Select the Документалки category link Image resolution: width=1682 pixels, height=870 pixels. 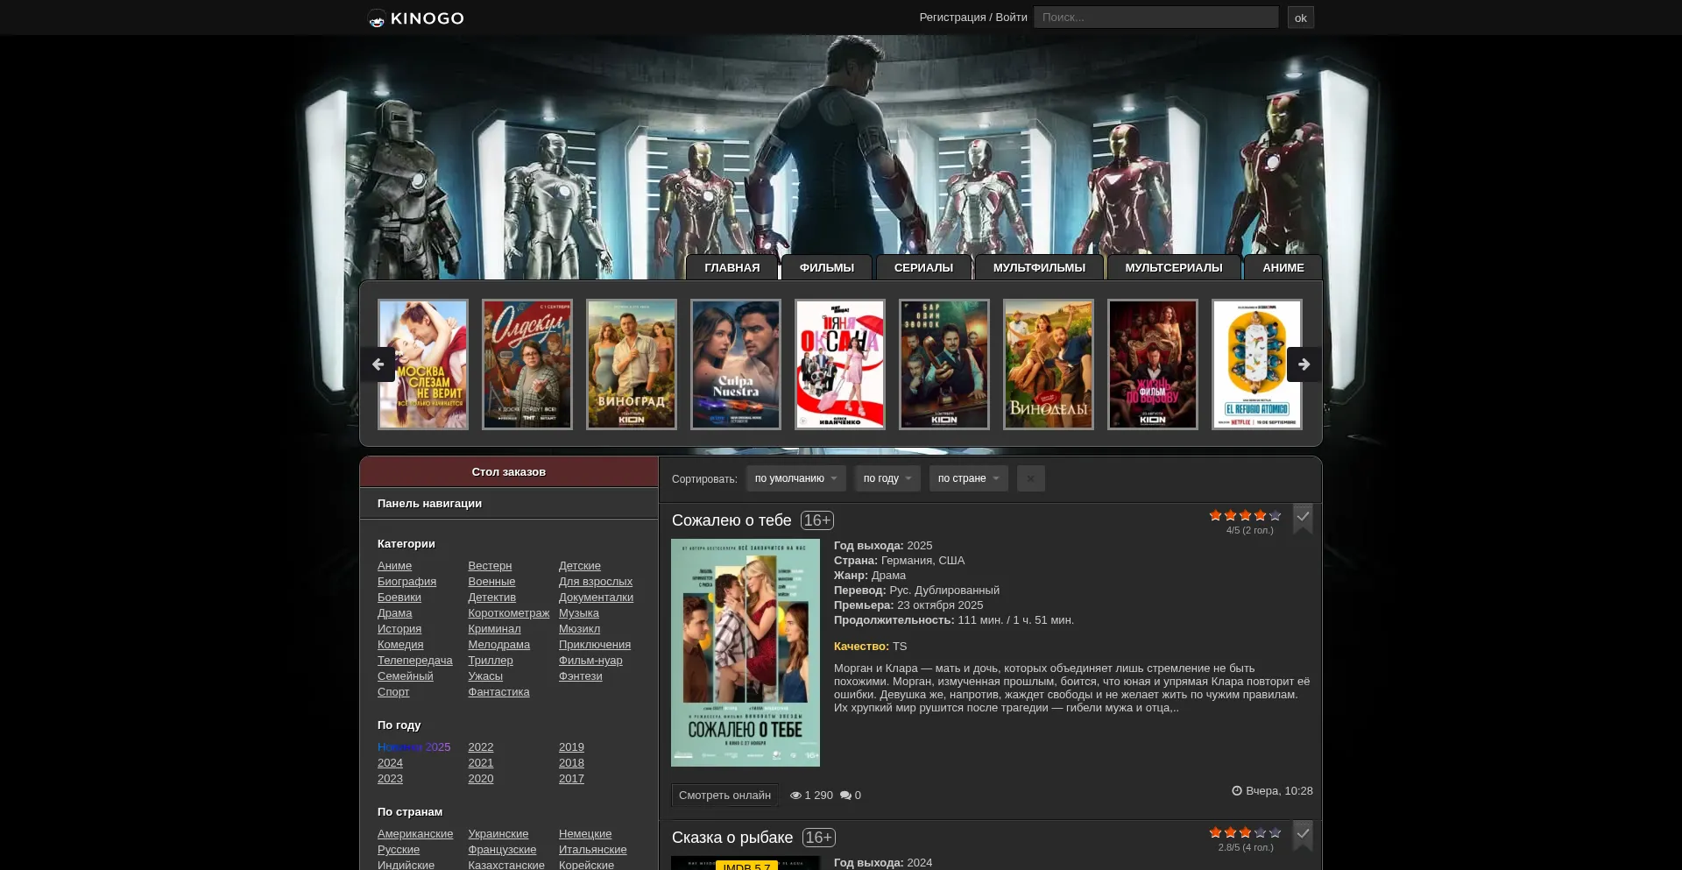[596, 598]
